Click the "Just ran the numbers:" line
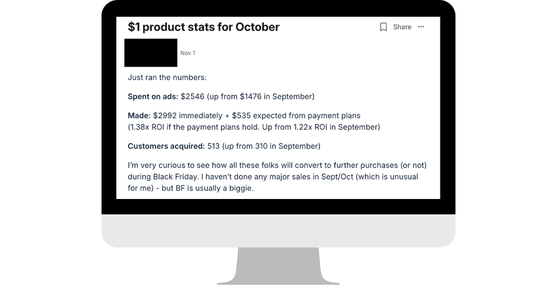Screen dimensions: 557x292 [x=164, y=78]
